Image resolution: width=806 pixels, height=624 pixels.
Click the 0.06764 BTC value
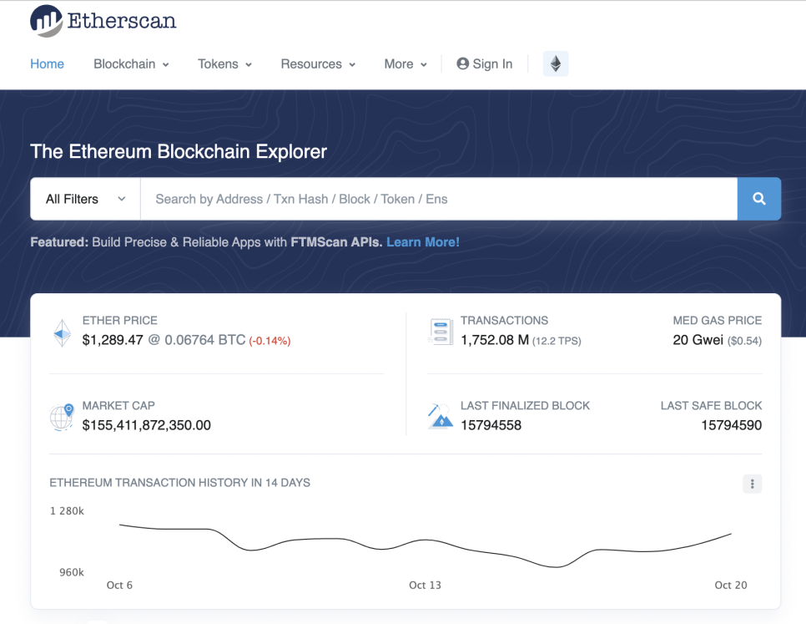(x=205, y=340)
